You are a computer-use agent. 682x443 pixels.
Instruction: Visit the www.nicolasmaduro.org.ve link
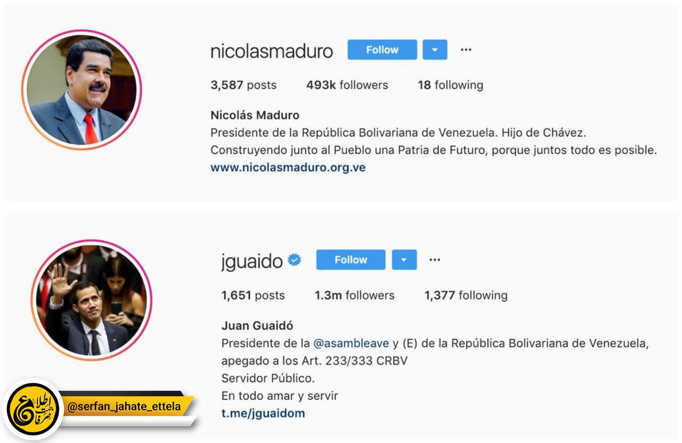288,167
